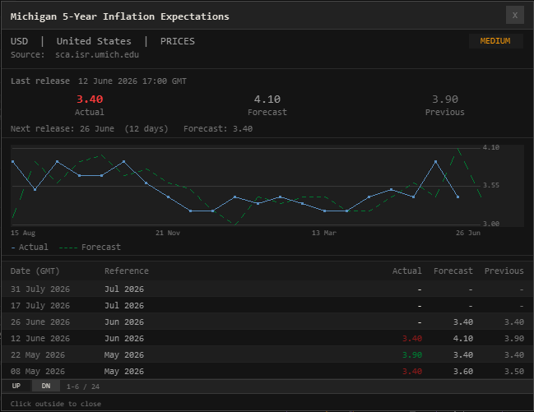Click the Date (GMT) column header
Image resolution: width=534 pixels, height=412 pixels.
pos(35,271)
